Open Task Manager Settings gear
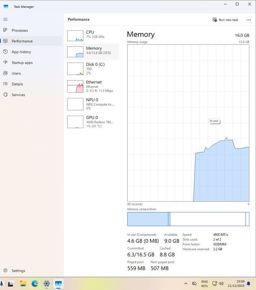Image resolution: width=256 pixels, height=290 pixels. (x=5, y=271)
